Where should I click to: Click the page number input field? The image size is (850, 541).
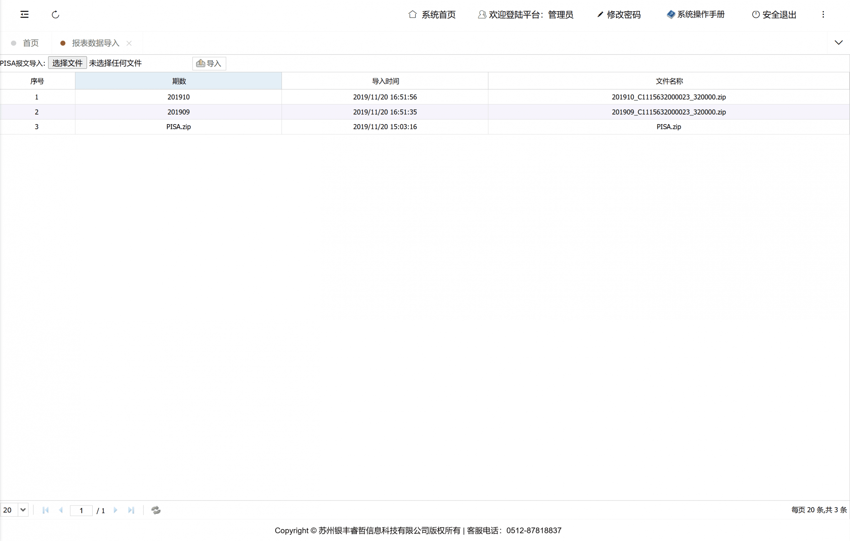click(x=81, y=510)
